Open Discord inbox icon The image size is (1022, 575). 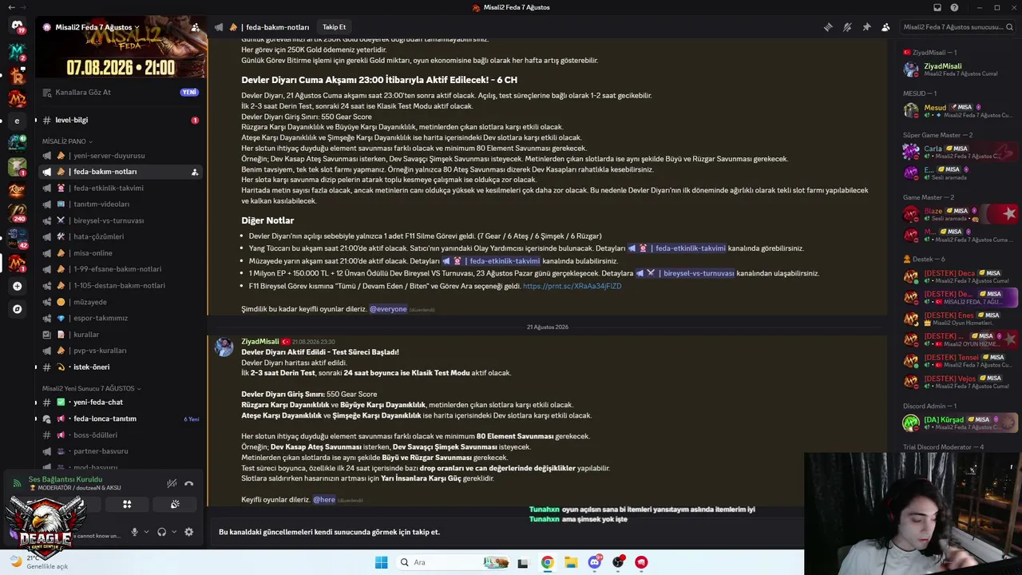937,7
